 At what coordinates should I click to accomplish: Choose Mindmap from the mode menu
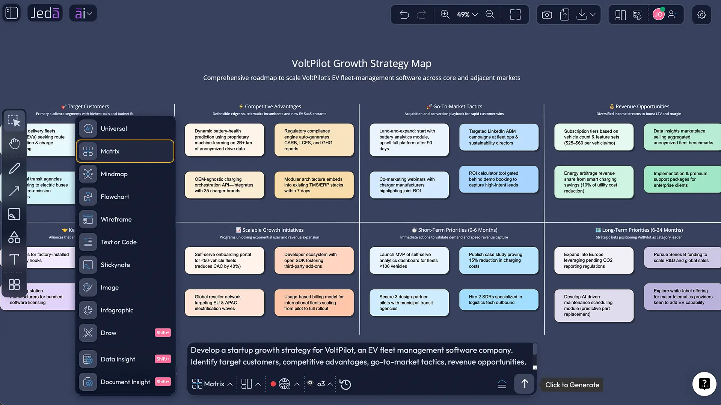[125, 174]
